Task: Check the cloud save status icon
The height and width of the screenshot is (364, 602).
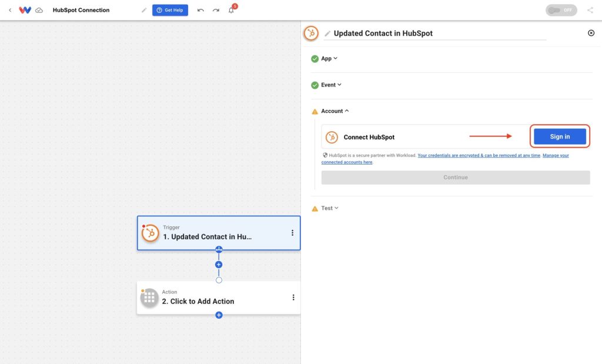Action: point(39,11)
